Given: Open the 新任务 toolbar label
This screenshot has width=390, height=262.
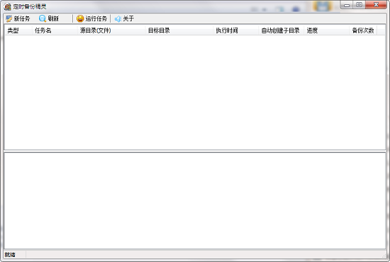Looking at the screenshot, I should click(x=22, y=18).
